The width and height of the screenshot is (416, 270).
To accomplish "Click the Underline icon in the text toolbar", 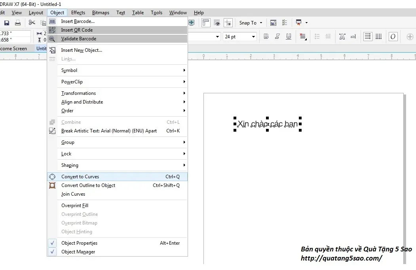I will [289, 36].
